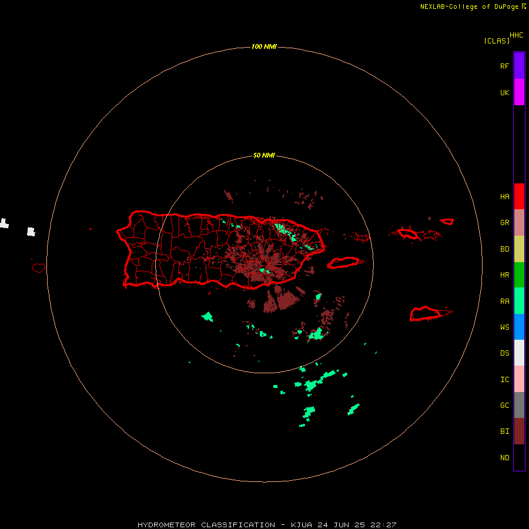This screenshot has height=529, width=529.
Task: Click the HA legend label
Action: point(505,197)
